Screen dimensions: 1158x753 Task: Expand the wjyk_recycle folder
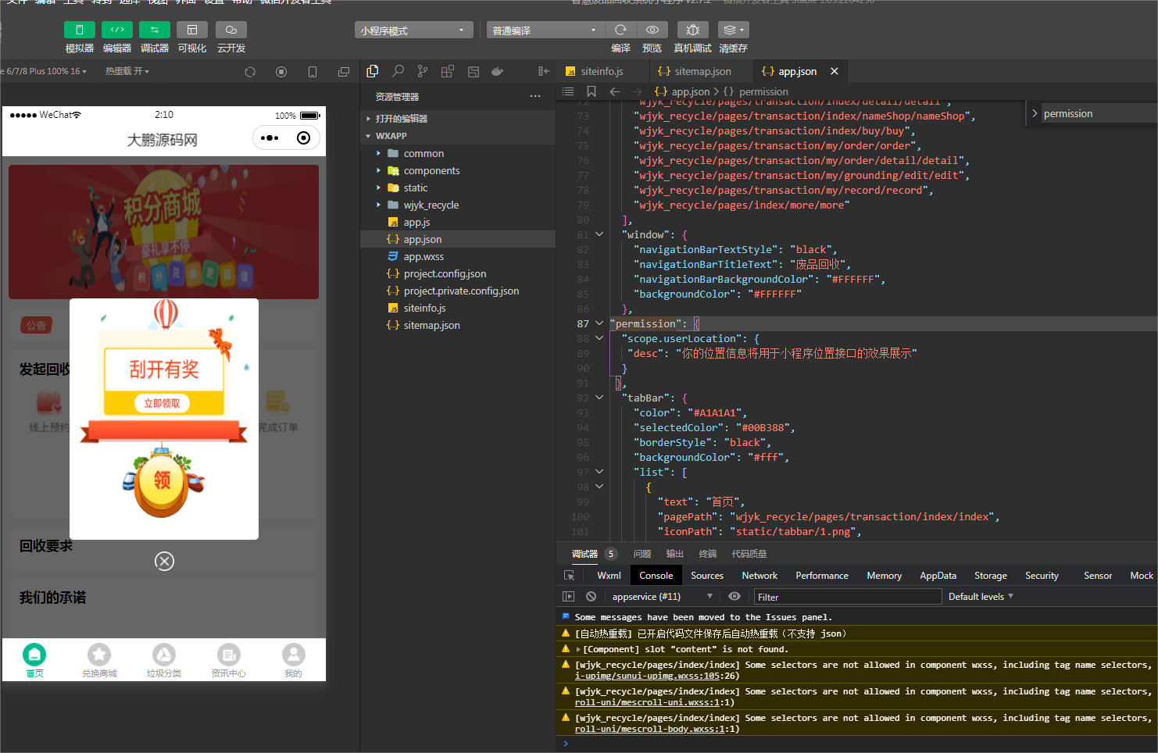[431, 205]
